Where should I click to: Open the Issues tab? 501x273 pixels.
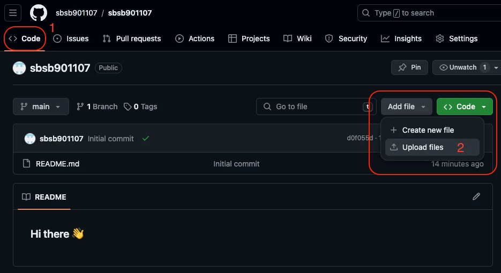click(71, 39)
